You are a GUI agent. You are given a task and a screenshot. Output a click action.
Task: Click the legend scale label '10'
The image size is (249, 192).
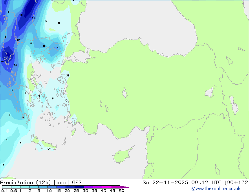pos(49,190)
